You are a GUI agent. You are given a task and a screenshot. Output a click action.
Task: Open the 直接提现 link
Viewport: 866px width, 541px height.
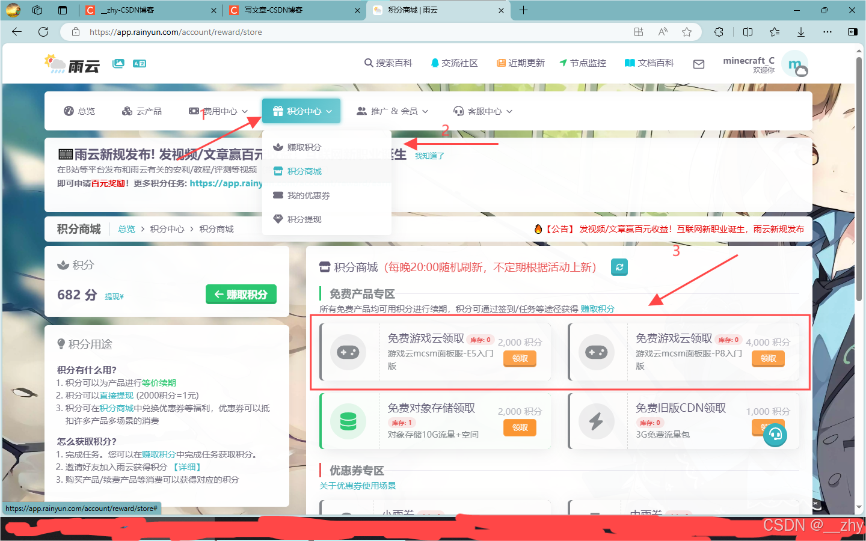click(x=116, y=396)
